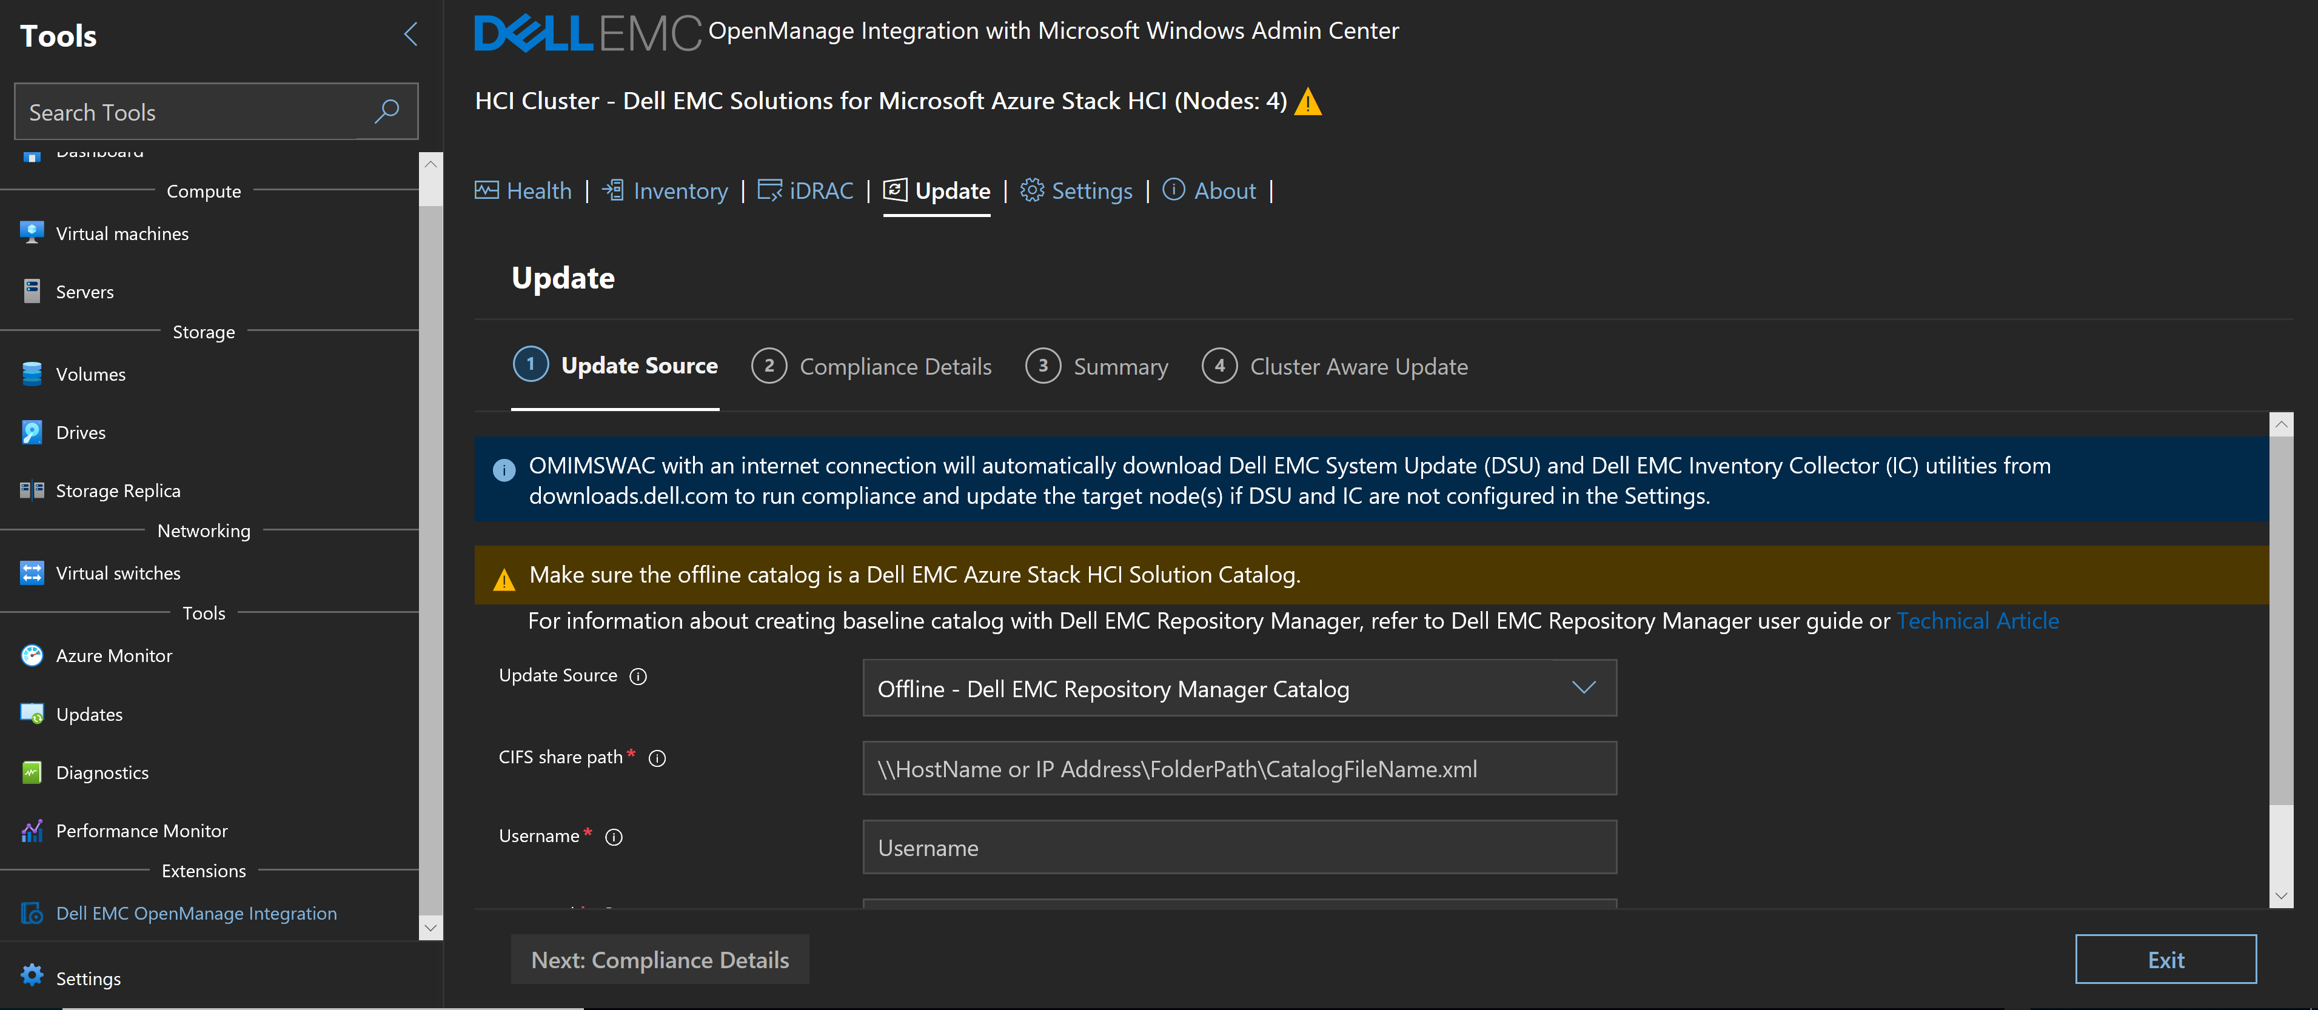Click scroll-up arrow of sidebar scrollbar
The image size is (2318, 1010).
point(431,164)
